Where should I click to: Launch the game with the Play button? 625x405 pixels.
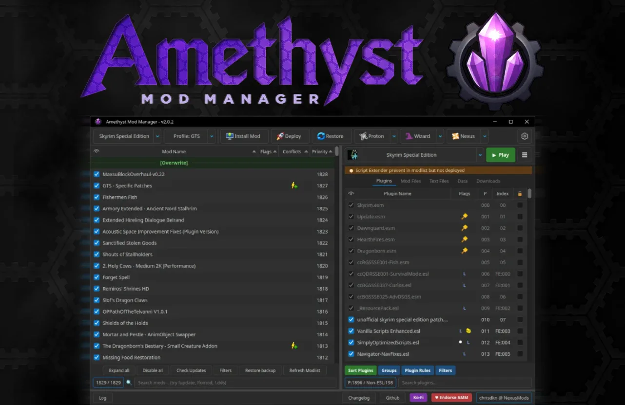tap(500, 155)
